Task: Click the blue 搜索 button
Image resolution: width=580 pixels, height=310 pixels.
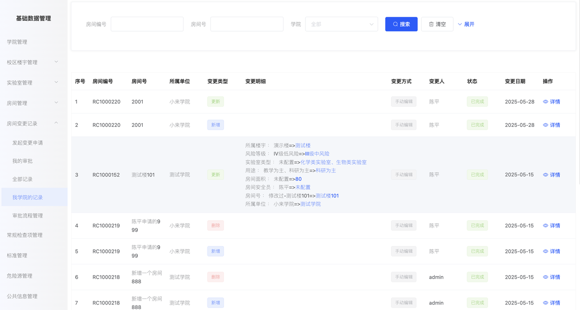Action: pyautogui.click(x=401, y=24)
